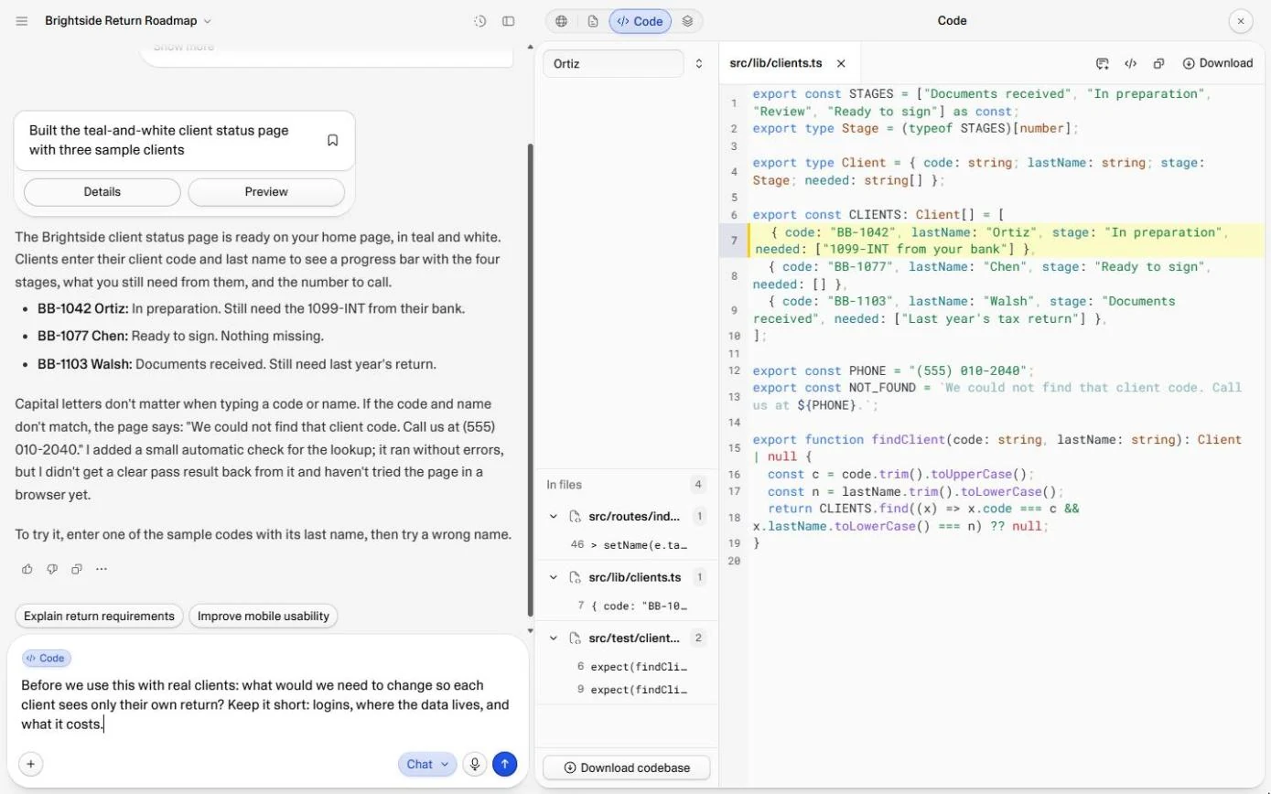Click the Ortiz search field
1271x794 pixels.
click(x=613, y=64)
